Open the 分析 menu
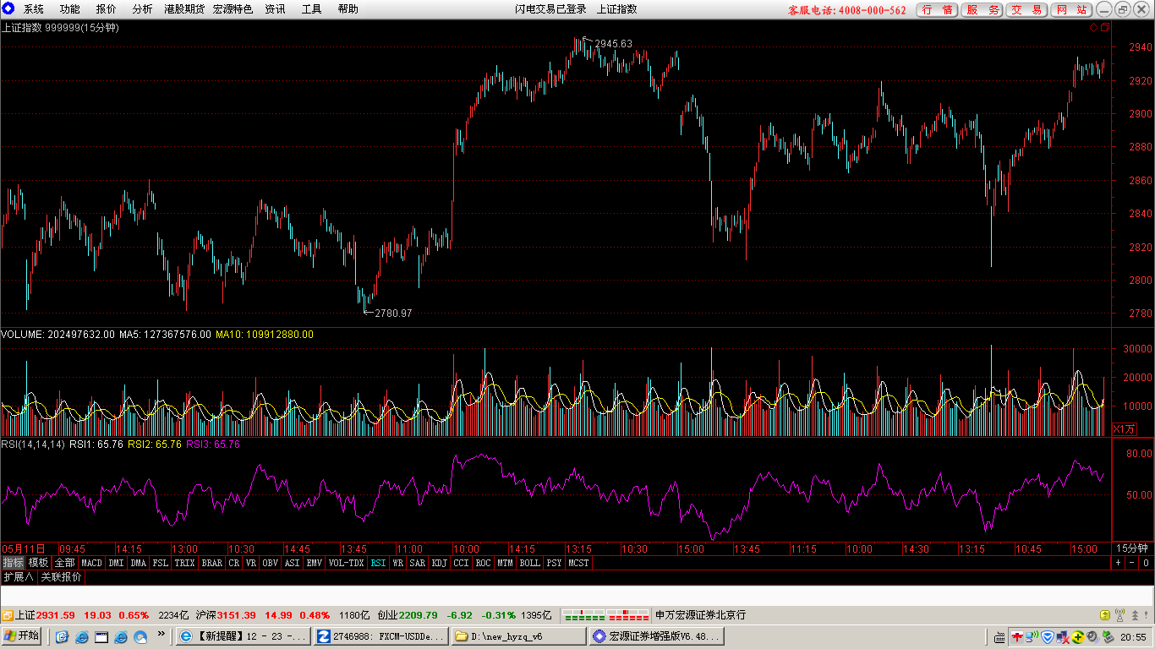 [143, 9]
